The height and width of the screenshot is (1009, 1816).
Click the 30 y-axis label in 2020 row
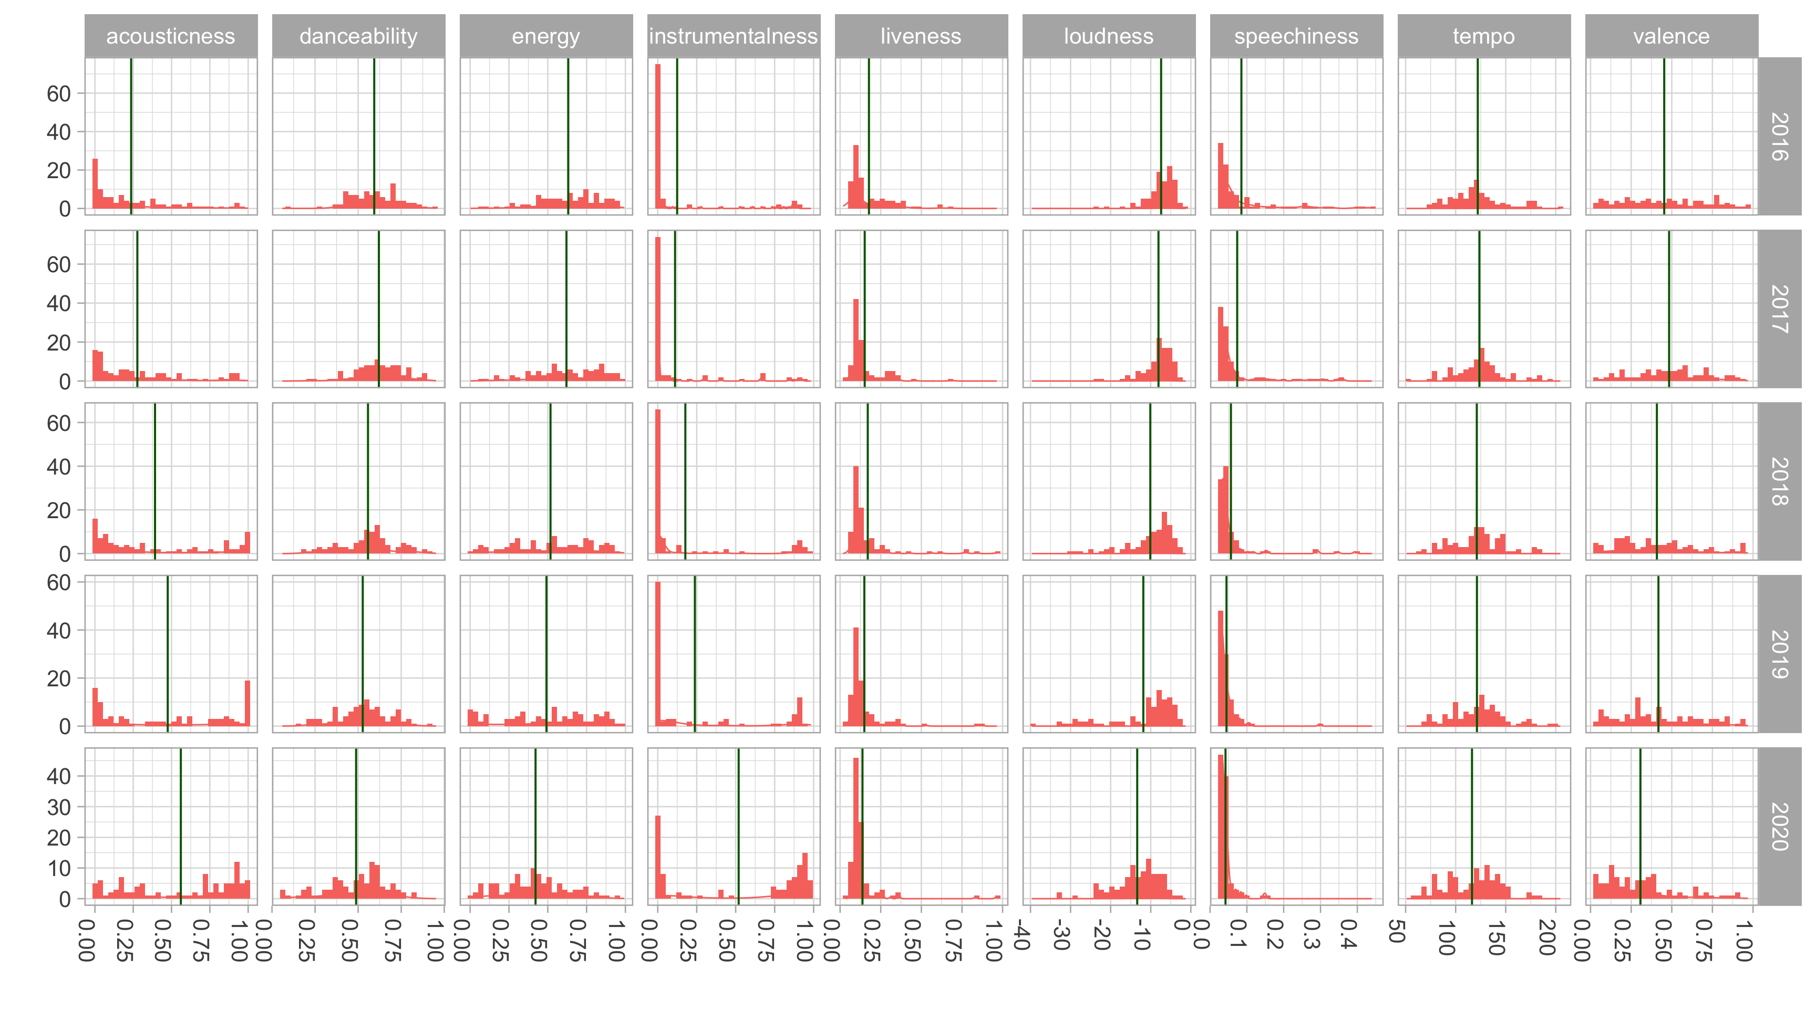[x=59, y=807]
